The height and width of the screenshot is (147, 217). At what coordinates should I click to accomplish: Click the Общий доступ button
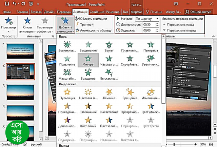[199, 12]
